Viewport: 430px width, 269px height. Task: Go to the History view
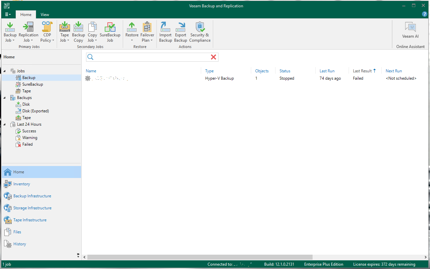click(19, 244)
